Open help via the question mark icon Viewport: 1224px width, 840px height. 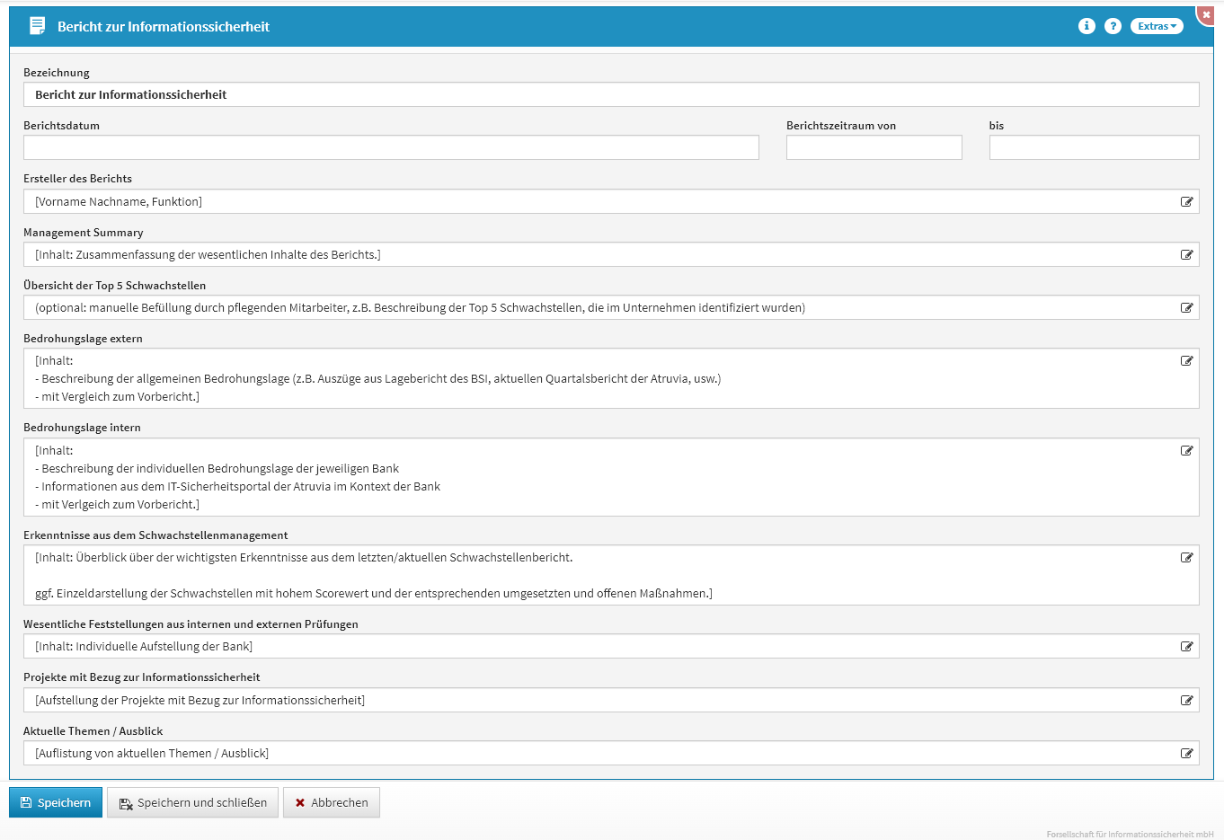1113,26
